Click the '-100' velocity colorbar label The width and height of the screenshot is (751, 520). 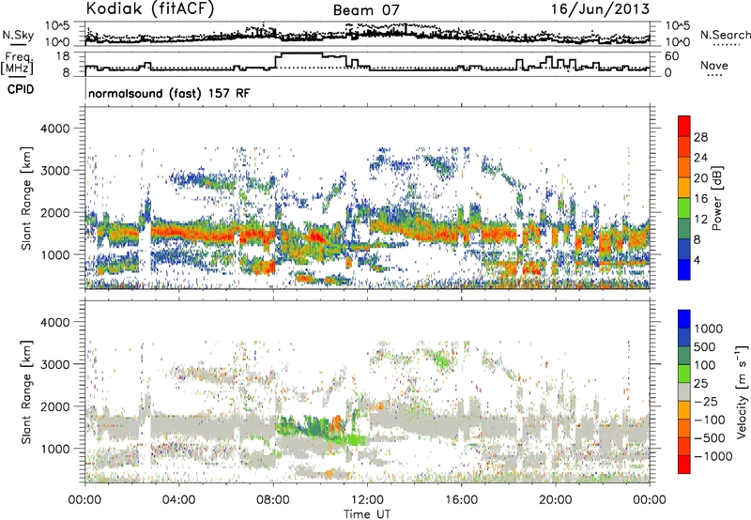709,420
